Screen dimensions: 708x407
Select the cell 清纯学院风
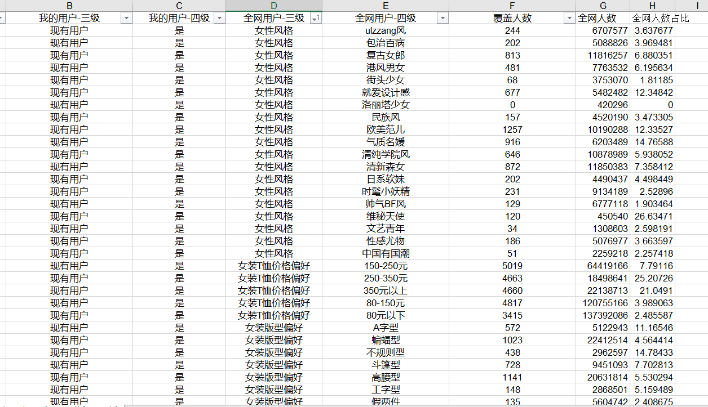386,154
